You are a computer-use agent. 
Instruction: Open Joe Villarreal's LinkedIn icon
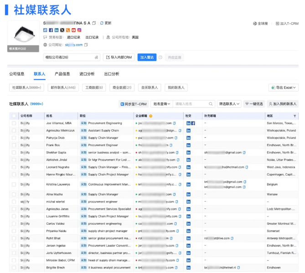pyautogui.click(x=188, y=123)
